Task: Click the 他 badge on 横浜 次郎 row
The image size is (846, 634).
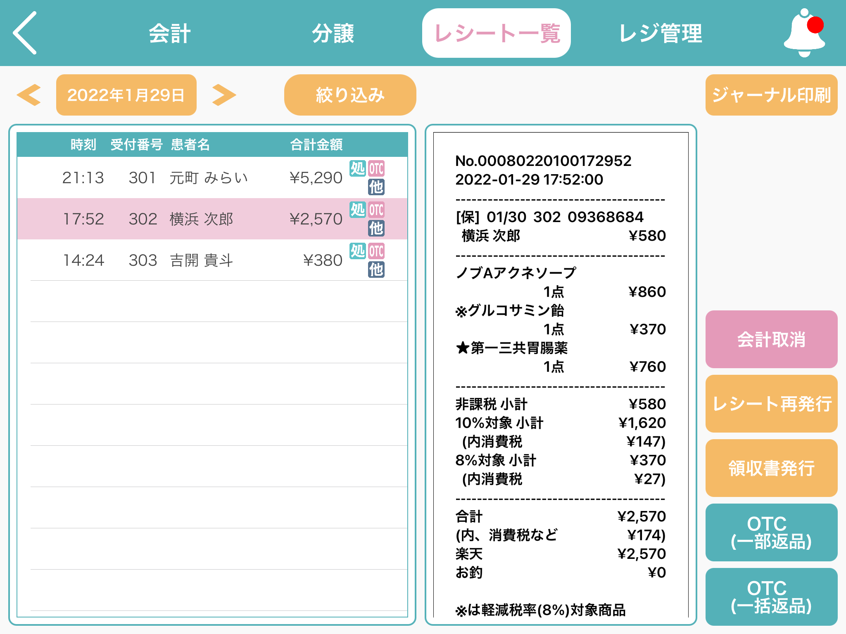Action: 376,228
